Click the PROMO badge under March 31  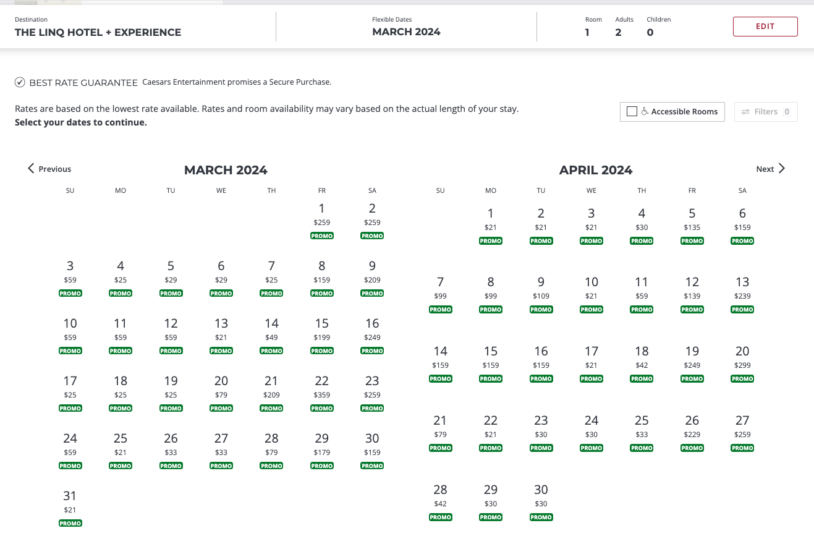(x=70, y=523)
